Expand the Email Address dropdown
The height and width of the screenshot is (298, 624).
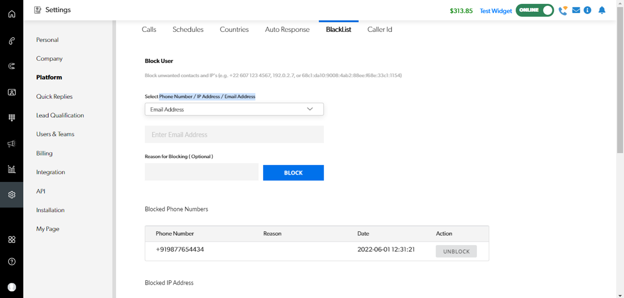(x=234, y=109)
